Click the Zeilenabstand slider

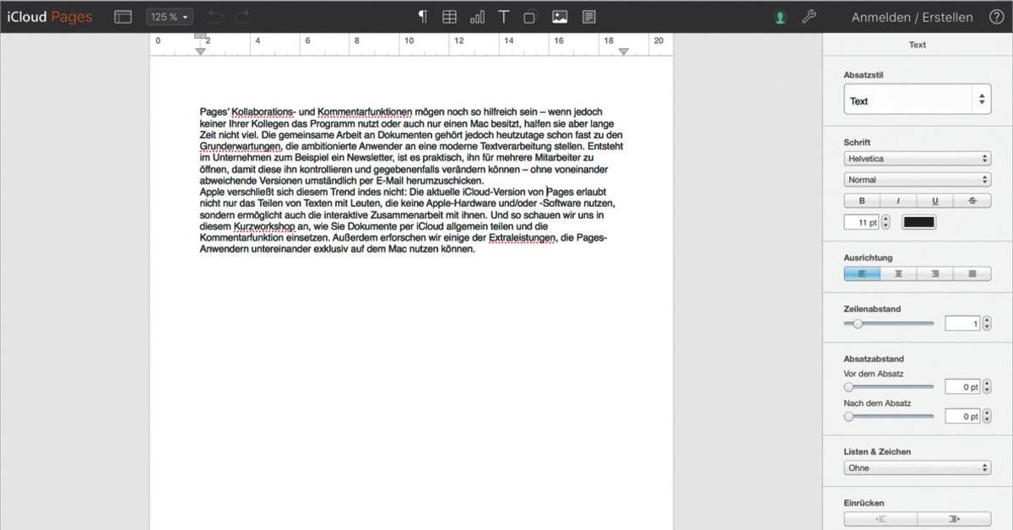point(889,323)
